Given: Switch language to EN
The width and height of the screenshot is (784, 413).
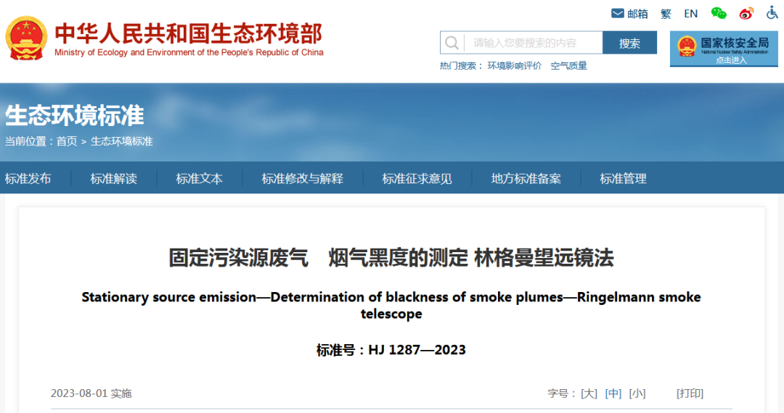Looking at the screenshot, I should (690, 14).
